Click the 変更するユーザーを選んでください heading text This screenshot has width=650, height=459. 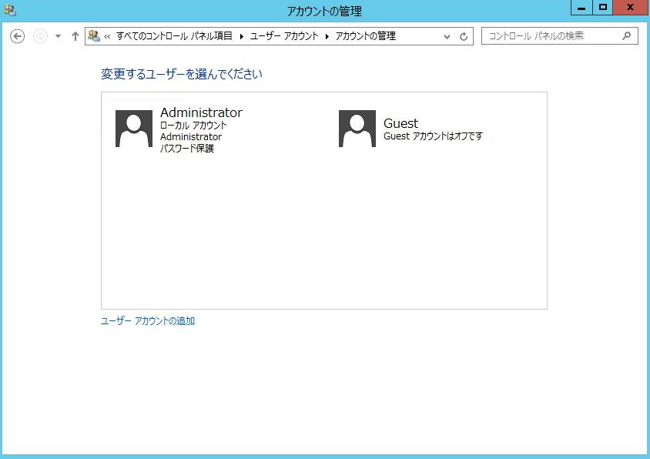(182, 74)
